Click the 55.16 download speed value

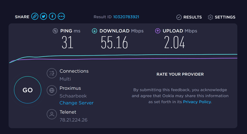(x=114, y=42)
